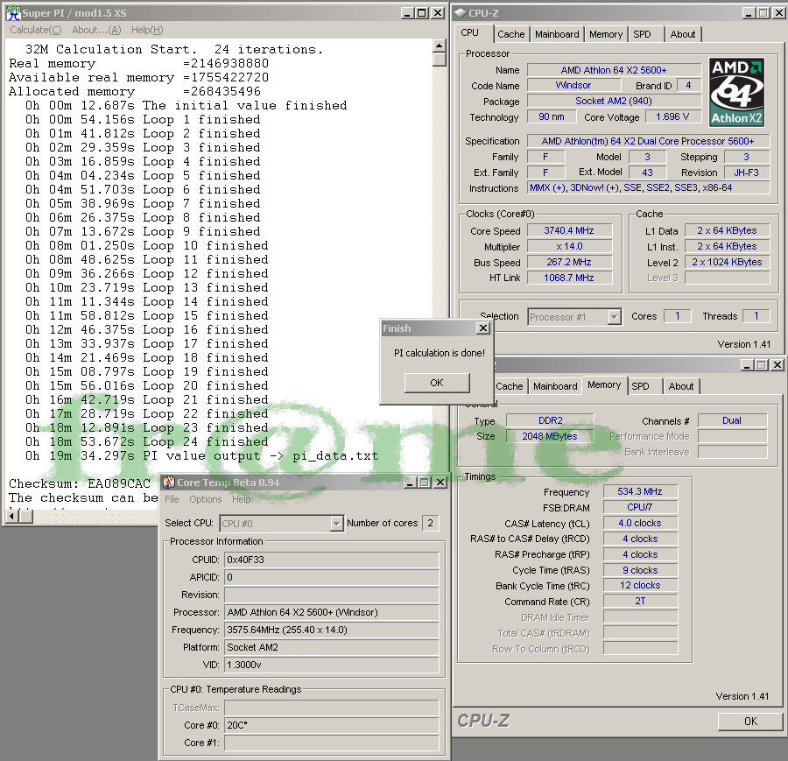Click the Loop 24 finished line
788x761 pixels.
click(x=147, y=442)
